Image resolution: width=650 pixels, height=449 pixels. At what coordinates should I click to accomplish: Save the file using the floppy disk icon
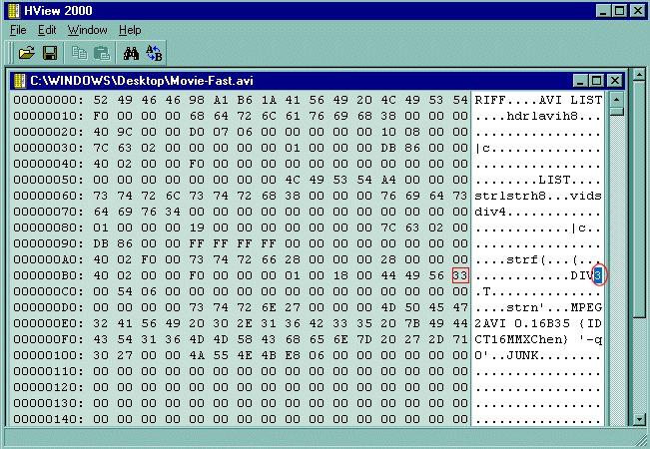click(x=50, y=53)
